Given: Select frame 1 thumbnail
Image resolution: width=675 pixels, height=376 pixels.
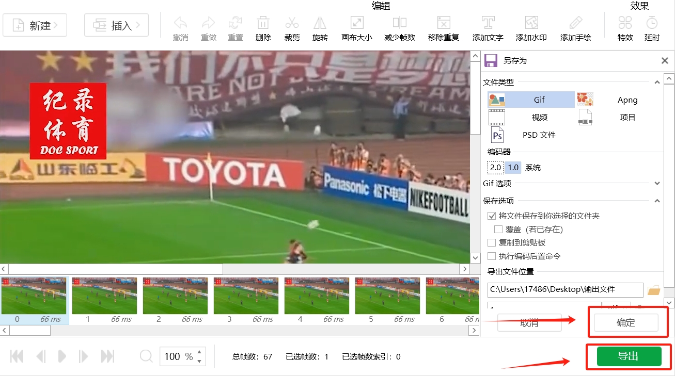Looking at the screenshot, I should 104,300.
